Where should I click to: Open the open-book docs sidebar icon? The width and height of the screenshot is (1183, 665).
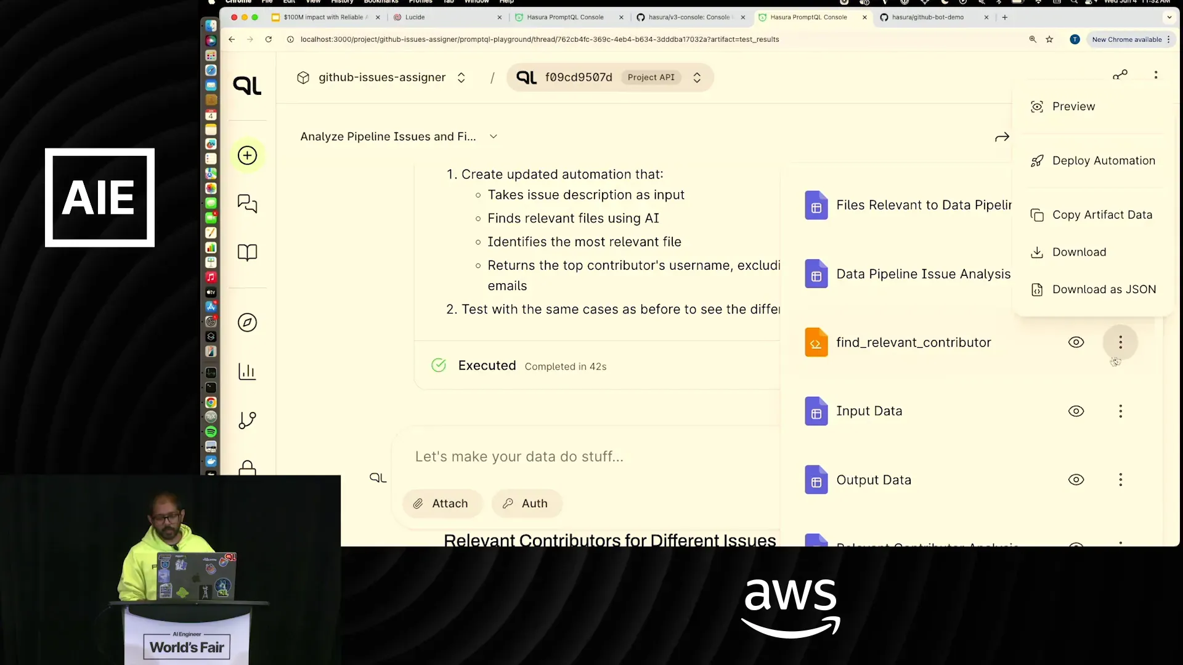pyautogui.click(x=247, y=252)
